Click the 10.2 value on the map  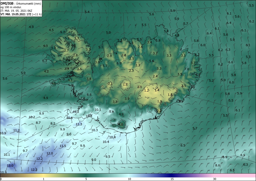pyautogui.click(x=32, y=117)
